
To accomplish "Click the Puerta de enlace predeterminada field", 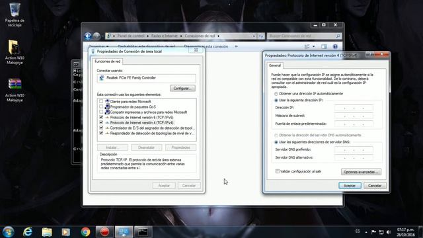I will point(354,124).
